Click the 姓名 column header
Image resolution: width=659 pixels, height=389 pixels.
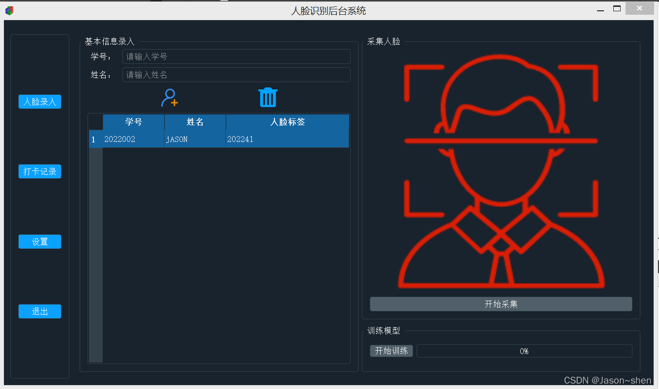pos(195,122)
